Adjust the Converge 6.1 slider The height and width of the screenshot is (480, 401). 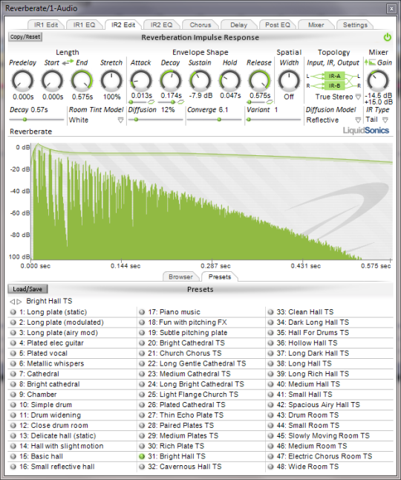click(214, 120)
